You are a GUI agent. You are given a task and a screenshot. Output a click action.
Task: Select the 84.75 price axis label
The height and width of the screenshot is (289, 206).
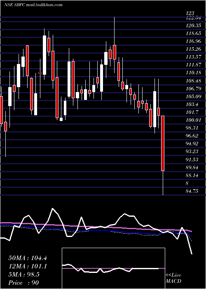[192, 191]
